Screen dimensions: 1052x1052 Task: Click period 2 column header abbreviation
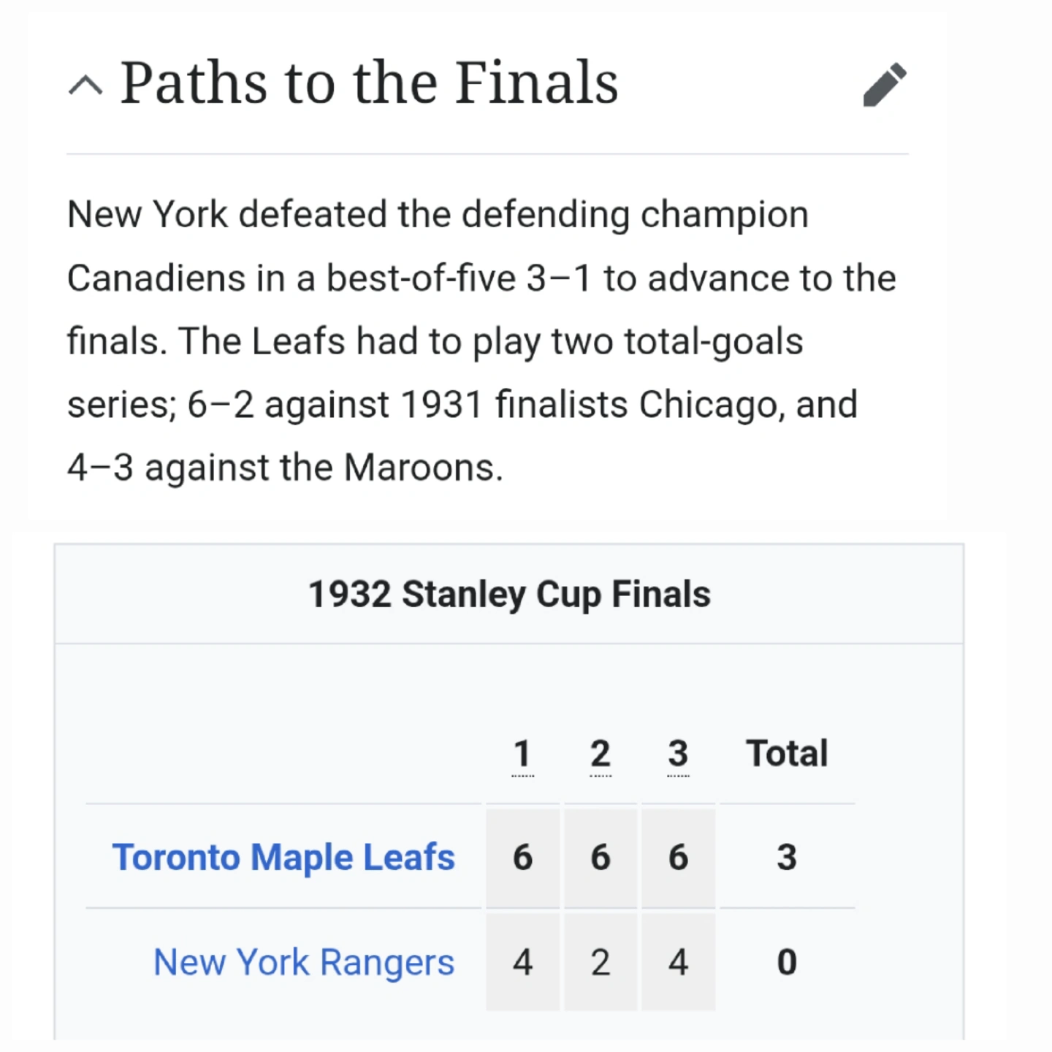pos(601,753)
